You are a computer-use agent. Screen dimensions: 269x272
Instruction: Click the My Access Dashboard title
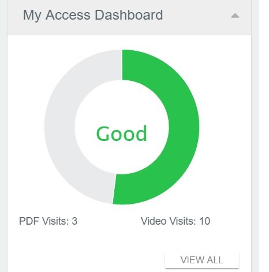93,15
